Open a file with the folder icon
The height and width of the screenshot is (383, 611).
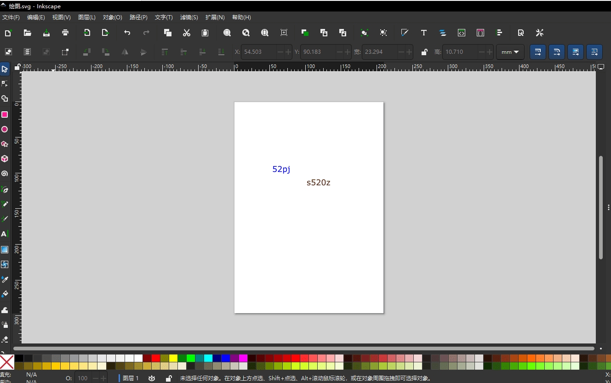28,33
